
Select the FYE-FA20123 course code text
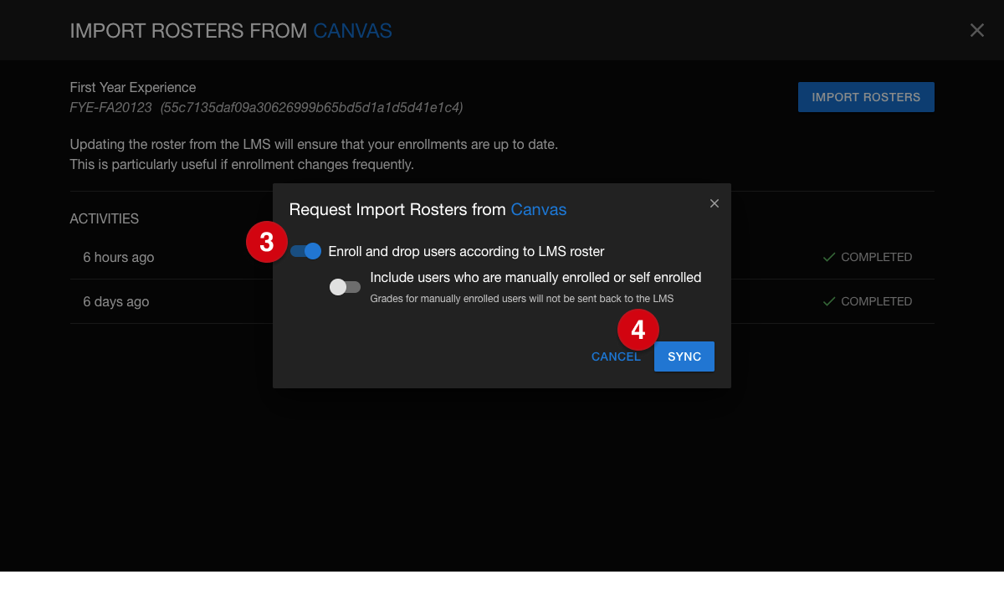tap(111, 108)
